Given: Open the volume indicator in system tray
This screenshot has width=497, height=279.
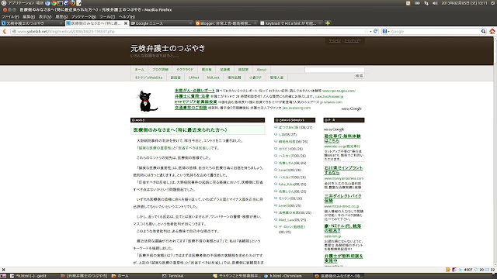Looking at the screenshot, I should coord(435,3).
